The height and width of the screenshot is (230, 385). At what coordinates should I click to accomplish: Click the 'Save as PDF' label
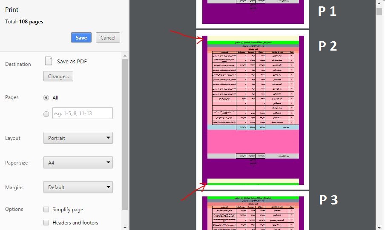point(72,61)
